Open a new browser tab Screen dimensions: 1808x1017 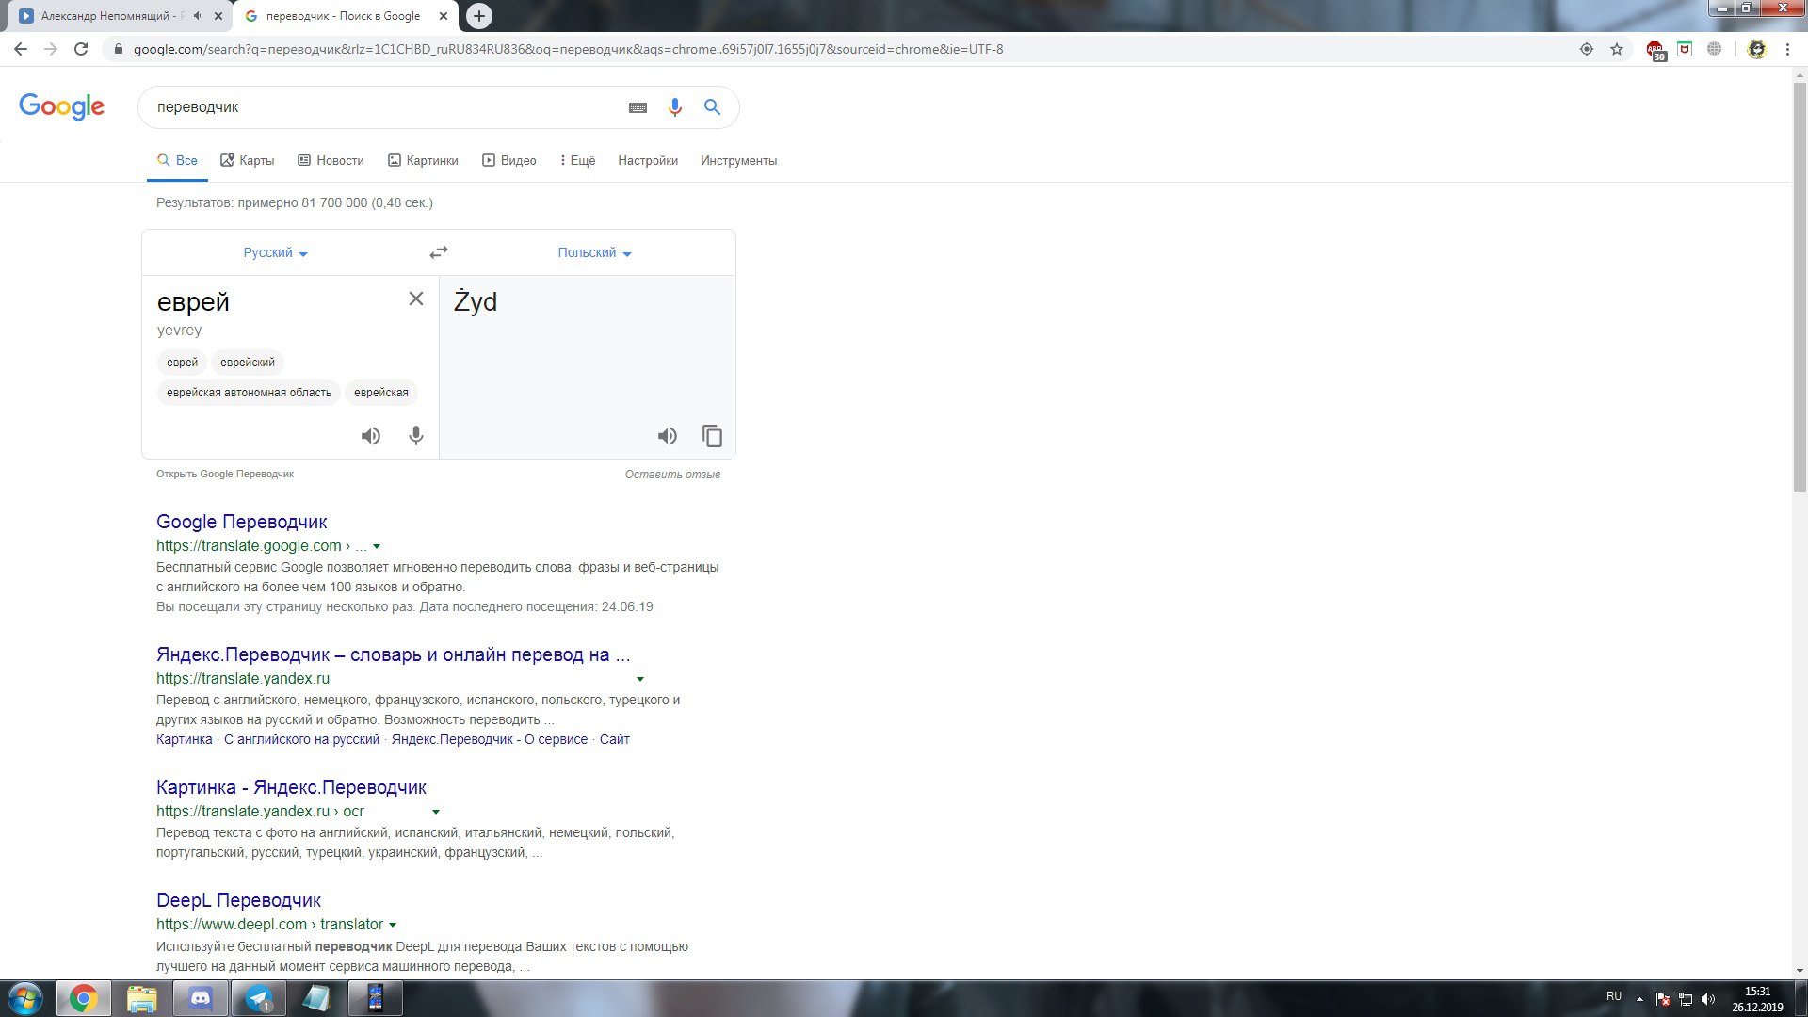pos(478,16)
